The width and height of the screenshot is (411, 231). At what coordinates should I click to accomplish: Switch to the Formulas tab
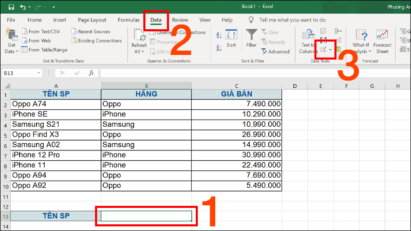[128, 20]
